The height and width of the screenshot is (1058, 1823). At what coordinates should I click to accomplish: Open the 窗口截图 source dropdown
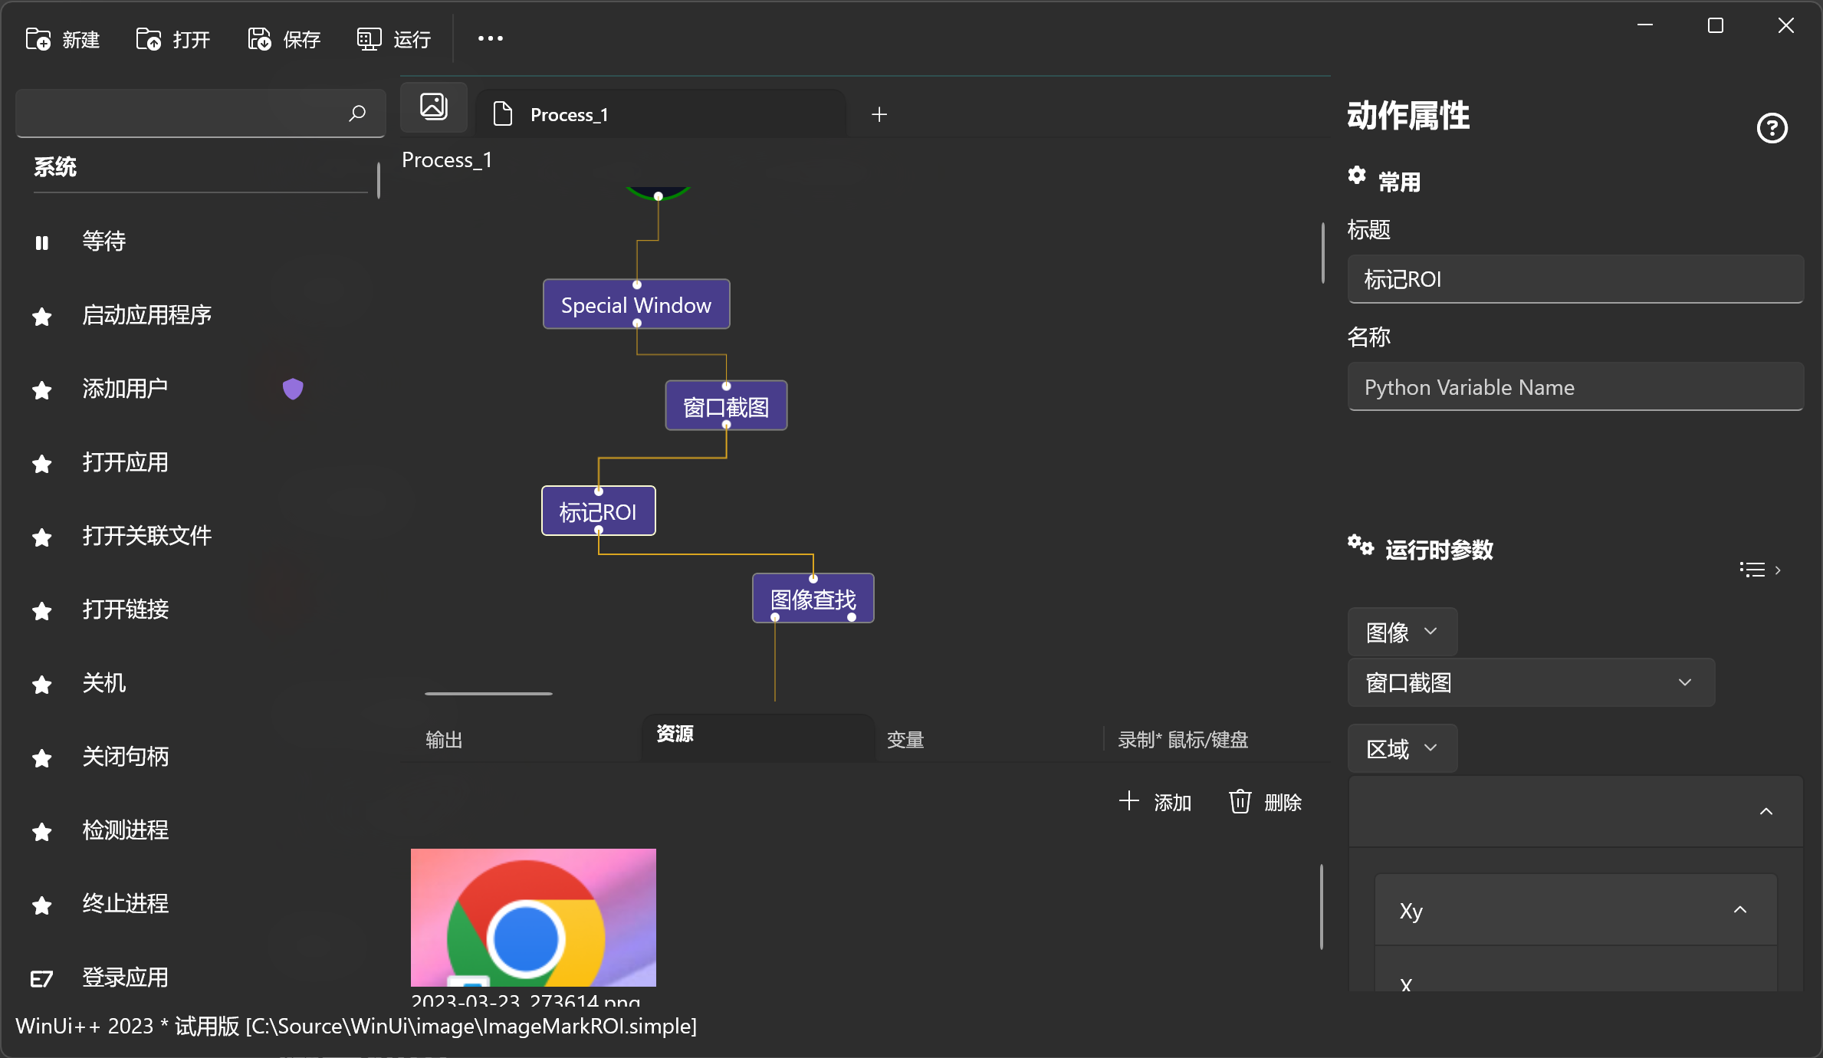point(1529,682)
